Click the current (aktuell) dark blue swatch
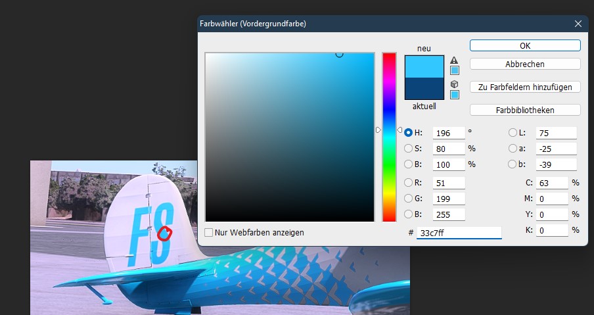594x315 pixels. point(424,88)
